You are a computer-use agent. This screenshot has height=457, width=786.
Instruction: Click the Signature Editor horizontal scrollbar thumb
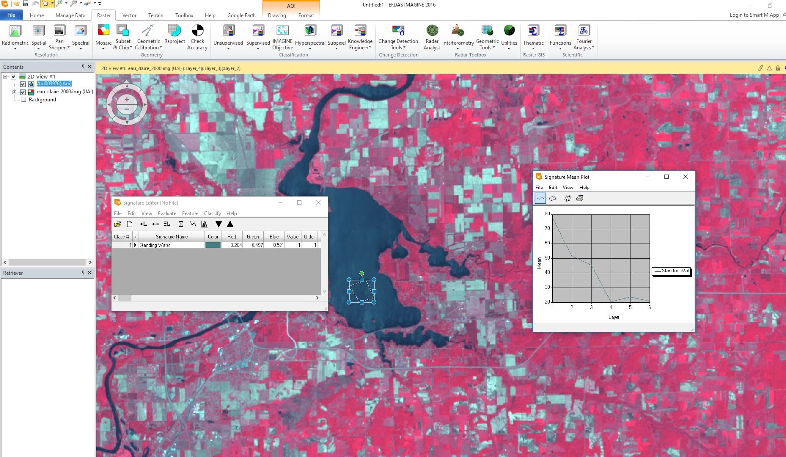click(125, 298)
